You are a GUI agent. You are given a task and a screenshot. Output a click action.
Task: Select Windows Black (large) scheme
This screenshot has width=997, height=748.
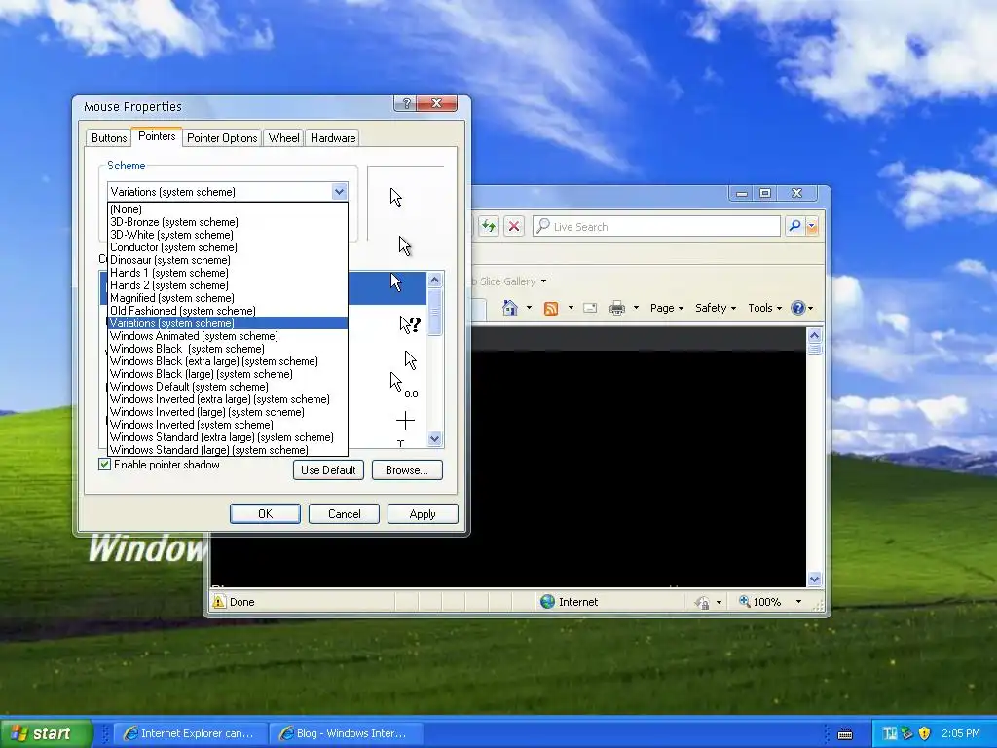tap(228, 374)
